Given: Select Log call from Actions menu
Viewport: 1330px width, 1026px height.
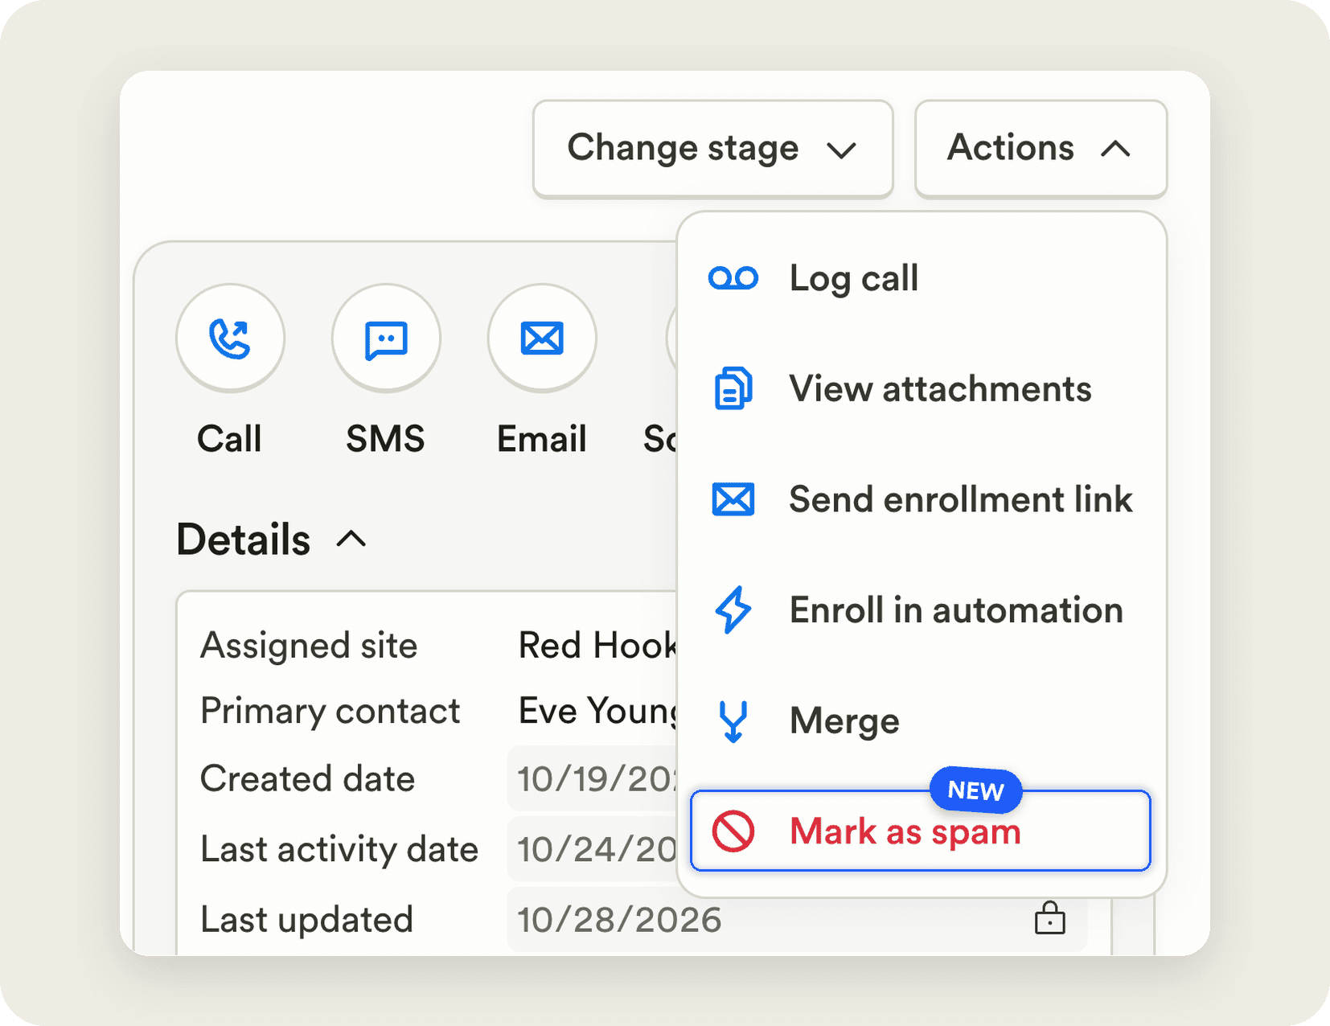Looking at the screenshot, I should click(x=921, y=278).
